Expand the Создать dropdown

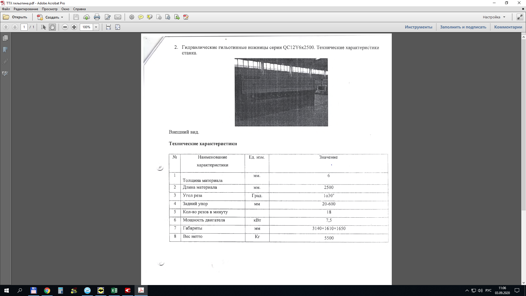click(x=62, y=17)
